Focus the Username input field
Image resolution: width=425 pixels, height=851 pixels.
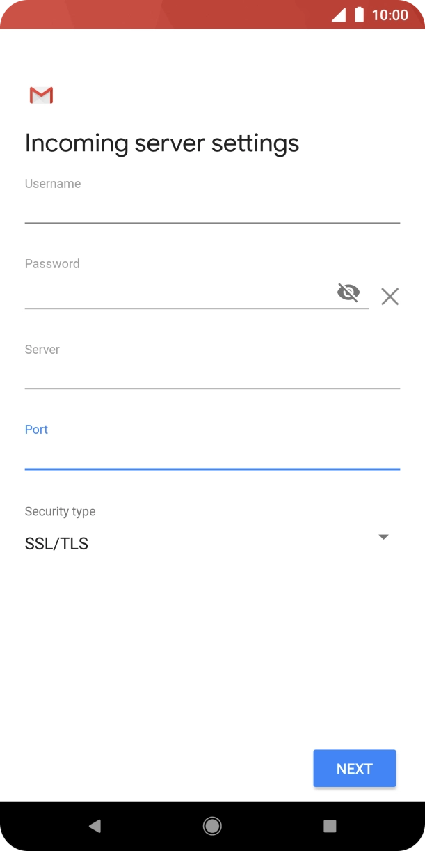[x=212, y=209]
